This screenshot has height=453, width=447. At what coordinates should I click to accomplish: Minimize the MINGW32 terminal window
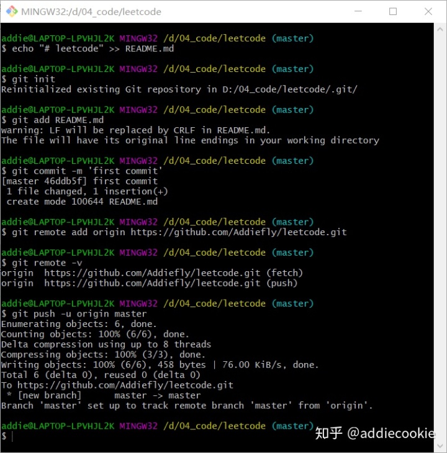(358, 11)
